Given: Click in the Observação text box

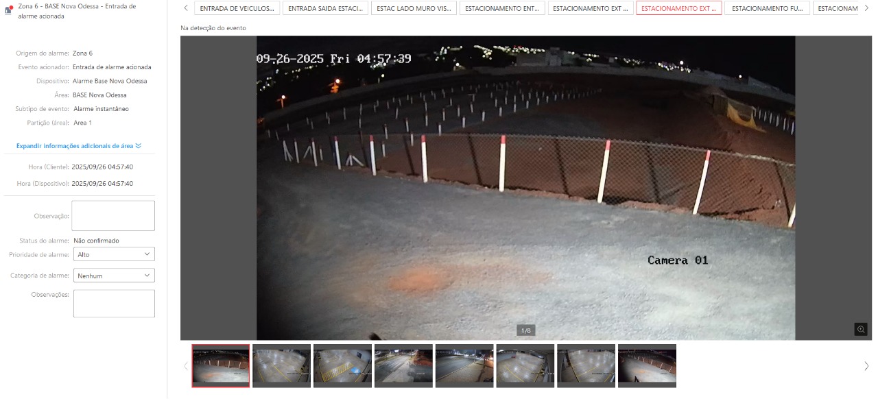Looking at the screenshot, I should tap(113, 216).
